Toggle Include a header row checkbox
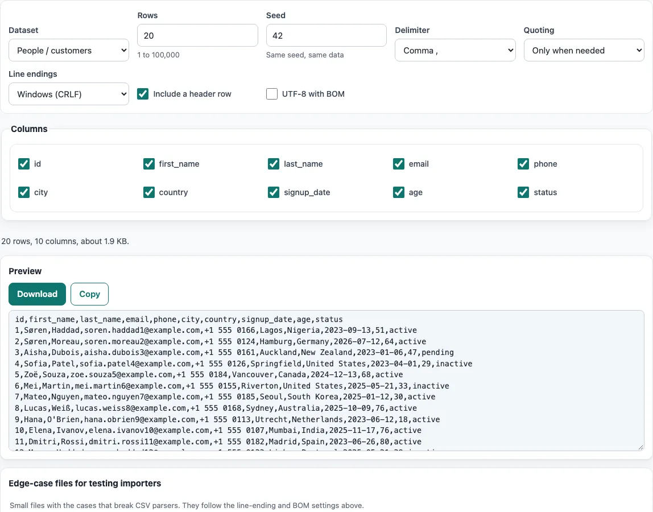The image size is (653, 512). [143, 94]
